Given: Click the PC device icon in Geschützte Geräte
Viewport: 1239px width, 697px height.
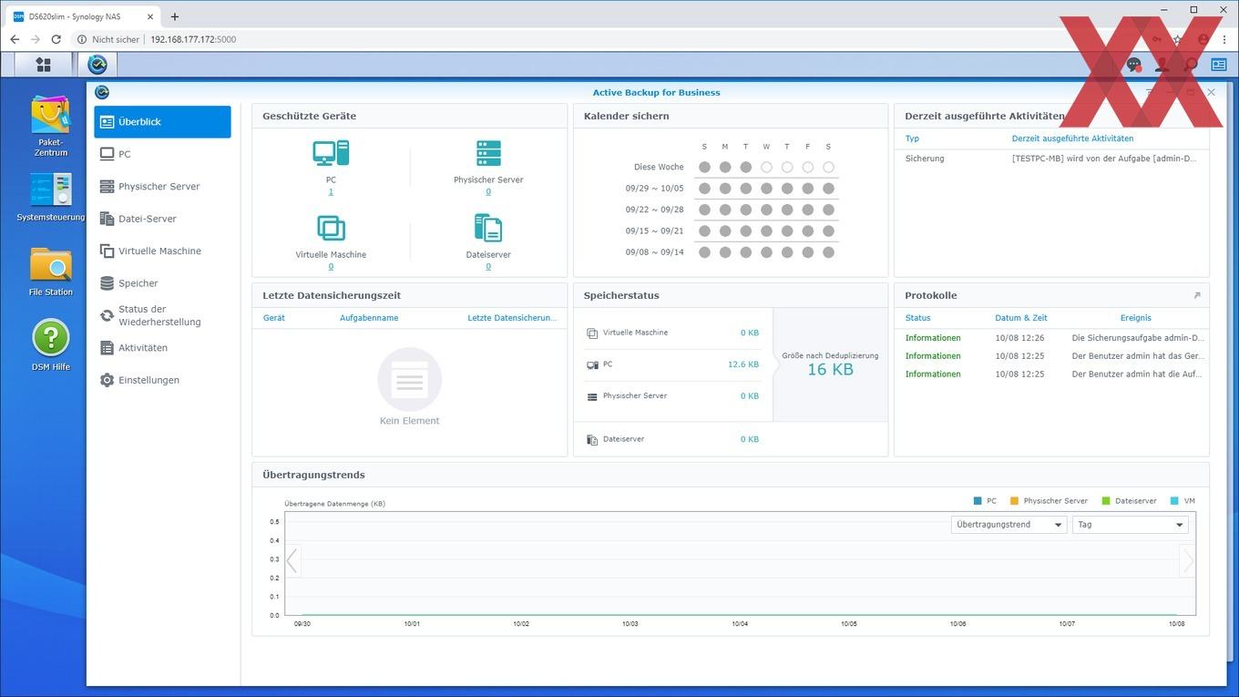Looking at the screenshot, I should pyautogui.click(x=331, y=153).
